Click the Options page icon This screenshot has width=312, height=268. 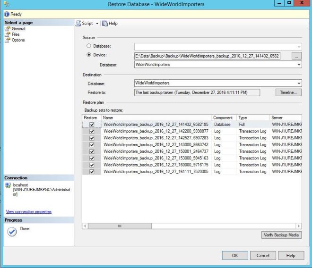click(x=8, y=40)
